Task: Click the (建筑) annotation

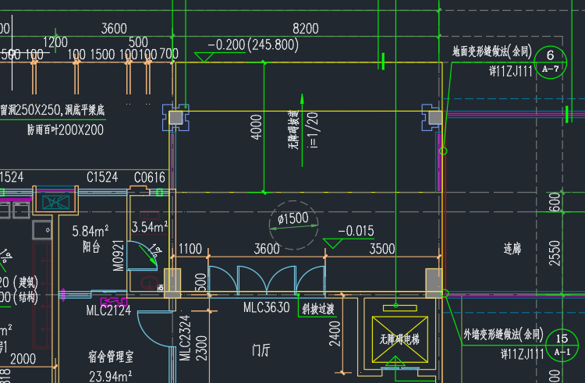Action: tap(26, 282)
